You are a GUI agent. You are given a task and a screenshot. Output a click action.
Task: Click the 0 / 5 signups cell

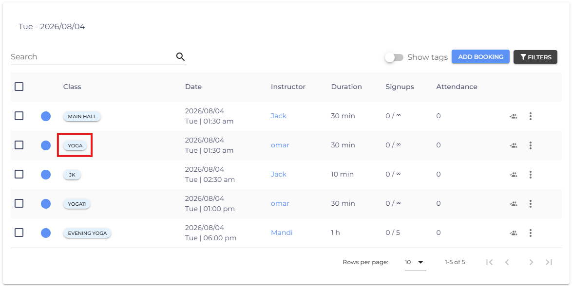[x=393, y=232]
